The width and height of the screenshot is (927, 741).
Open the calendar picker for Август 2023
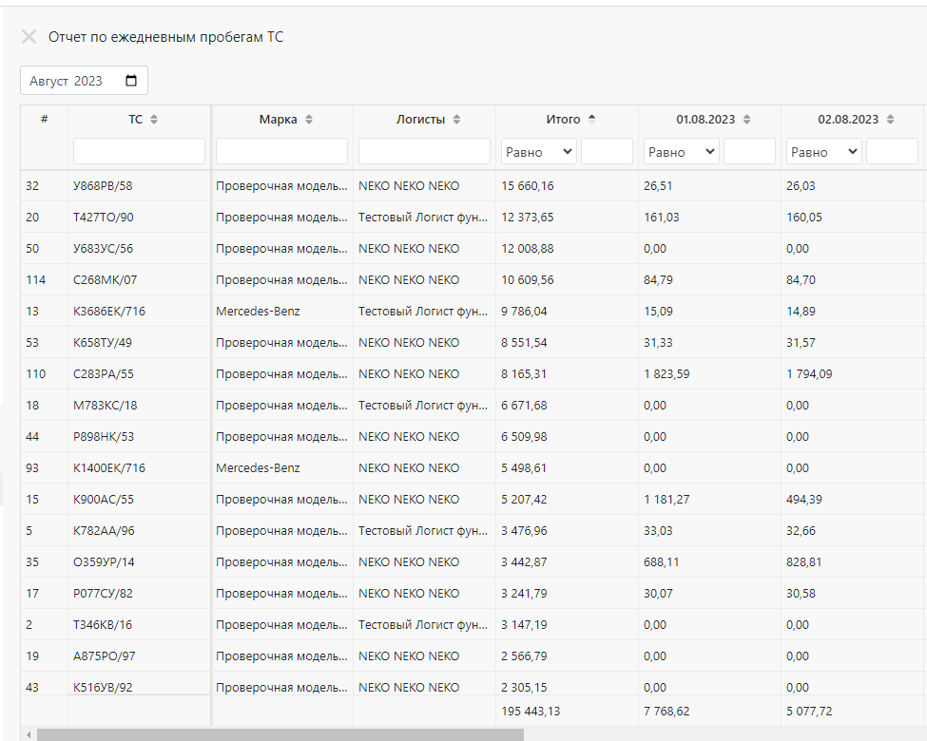pyautogui.click(x=131, y=81)
